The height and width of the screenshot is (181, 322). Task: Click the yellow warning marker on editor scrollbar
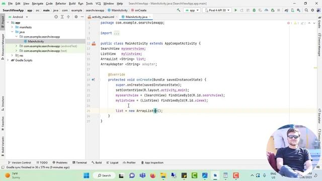(315, 68)
